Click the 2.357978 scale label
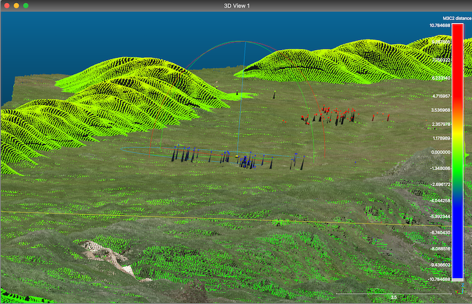The image size is (472, 304). pyautogui.click(x=441, y=124)
